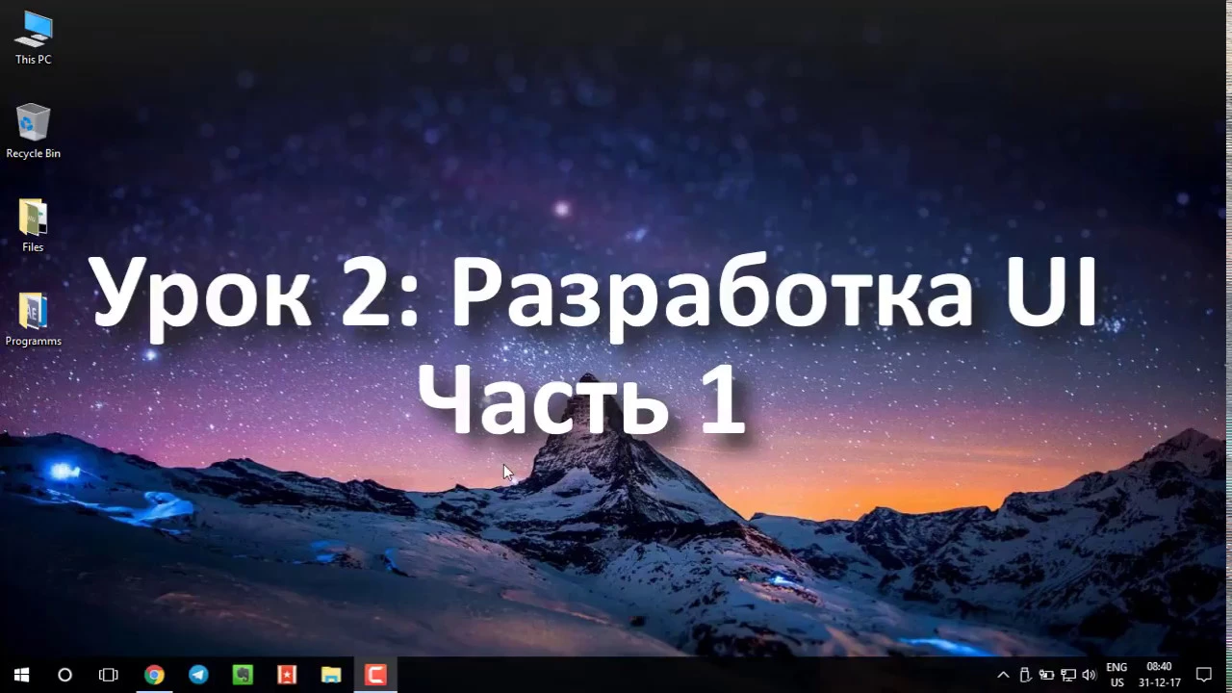The image size is (1232, 693).
Task: Select the This PC desktop icon
Action: 34,38
